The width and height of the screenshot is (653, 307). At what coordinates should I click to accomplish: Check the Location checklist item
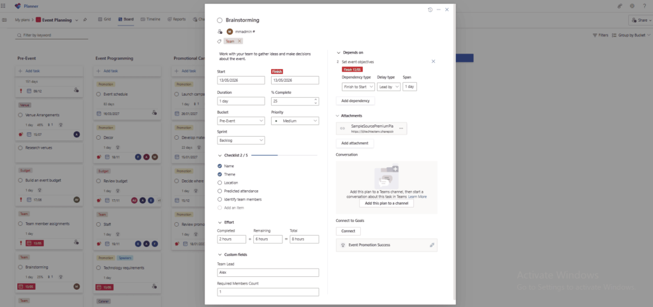[x=220, y=183]
